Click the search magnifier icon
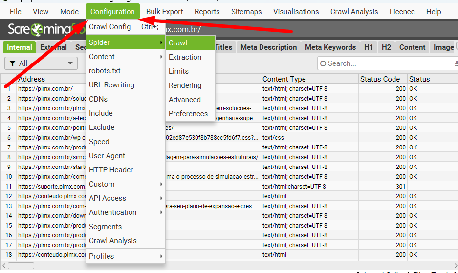 323,63
